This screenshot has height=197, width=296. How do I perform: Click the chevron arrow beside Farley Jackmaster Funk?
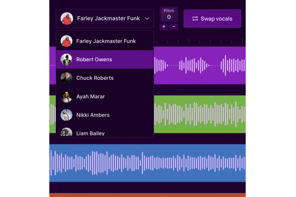147,19
